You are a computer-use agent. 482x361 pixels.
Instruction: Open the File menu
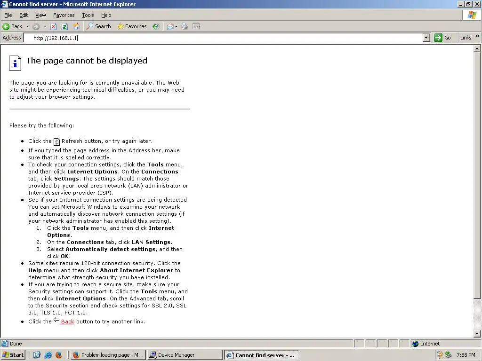(x=8, y=15)
